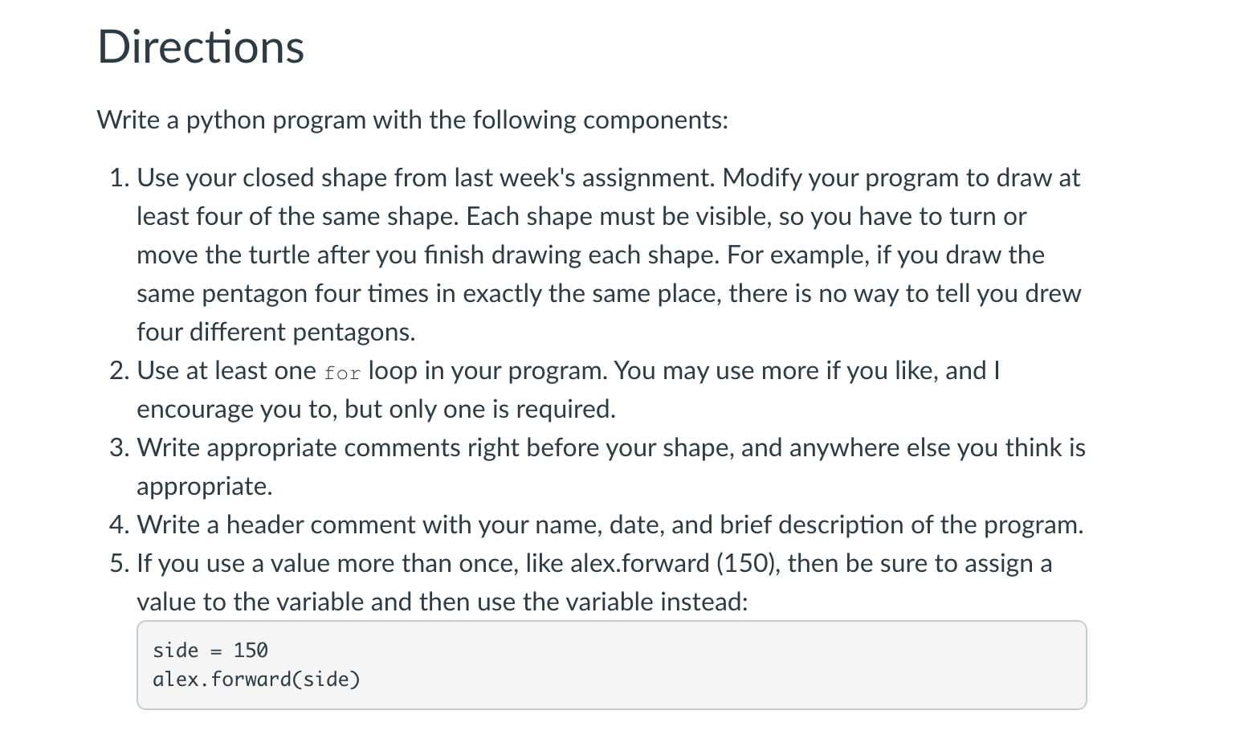Click inside the gray code block area
This screenshot has width=1248, height=739.
(723, 665)
